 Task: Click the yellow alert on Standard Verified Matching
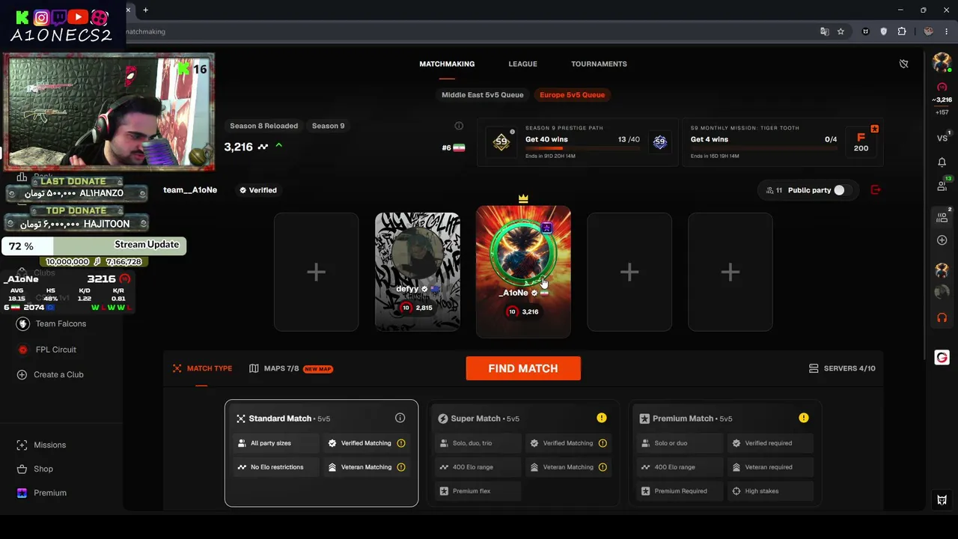(x=400, y=443)
